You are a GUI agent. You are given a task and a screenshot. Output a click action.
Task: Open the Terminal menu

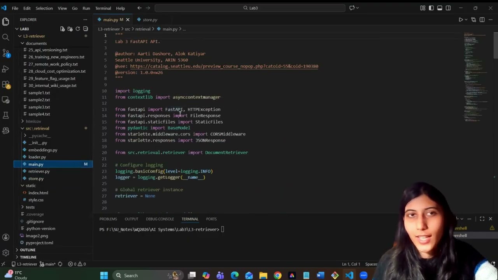[x=103, y=8]
